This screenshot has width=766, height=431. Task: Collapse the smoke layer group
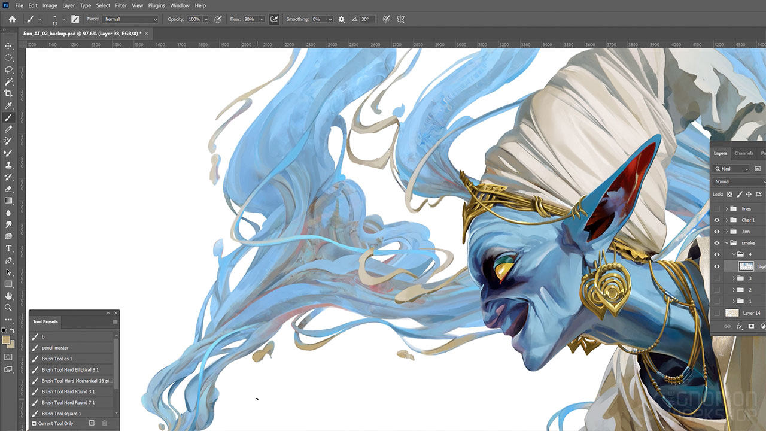727,243
